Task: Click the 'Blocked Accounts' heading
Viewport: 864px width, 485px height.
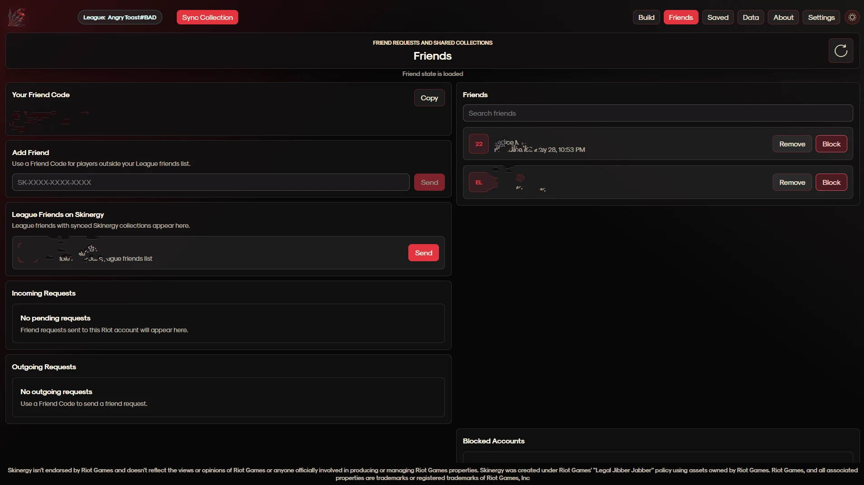Action: [494, 441]
